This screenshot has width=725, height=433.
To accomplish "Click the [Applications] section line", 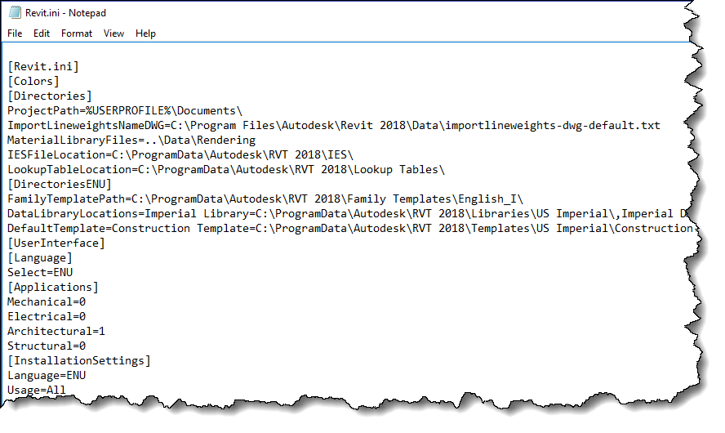I will pos(53,288).
